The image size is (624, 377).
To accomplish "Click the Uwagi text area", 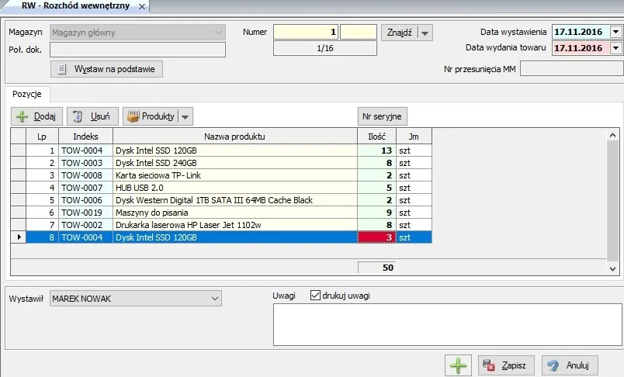I will [448, 324].
